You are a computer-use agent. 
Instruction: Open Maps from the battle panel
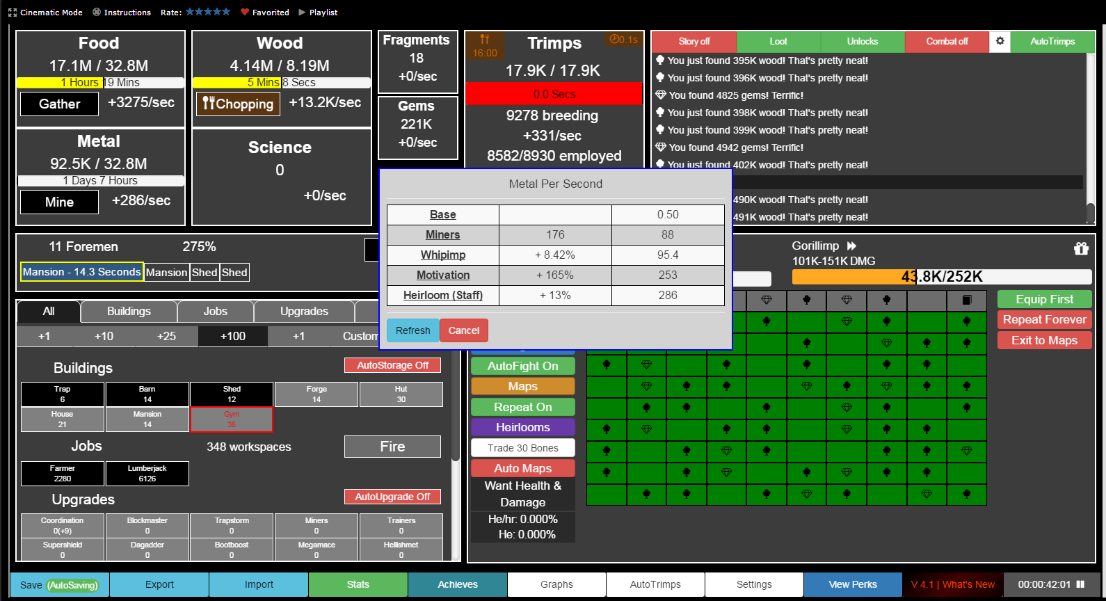[x=523, y=386]
